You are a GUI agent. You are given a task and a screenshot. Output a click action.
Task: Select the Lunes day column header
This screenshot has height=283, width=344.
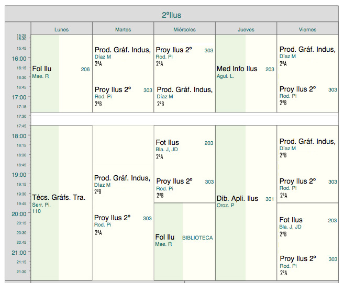61,29
